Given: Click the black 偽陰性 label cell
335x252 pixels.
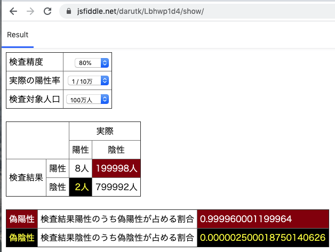Looking at the screenshot, I should [22, 238].
